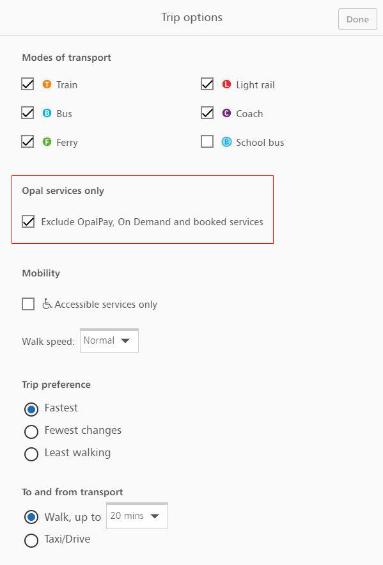
Task: Select the Fastest trip preference
Action: (x=31, y=410)
